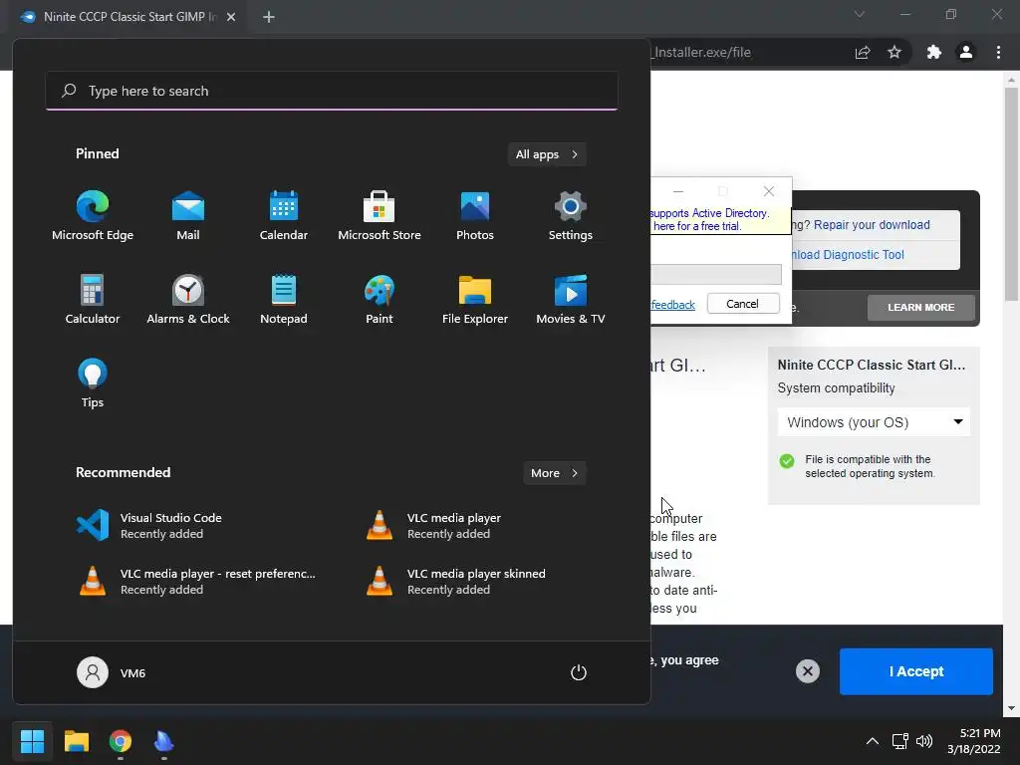Share this page from Chrome address bar
Image resolution: width=1020 pixels, height=765 pixels.
pyautogui.click(x=863, y=52)
